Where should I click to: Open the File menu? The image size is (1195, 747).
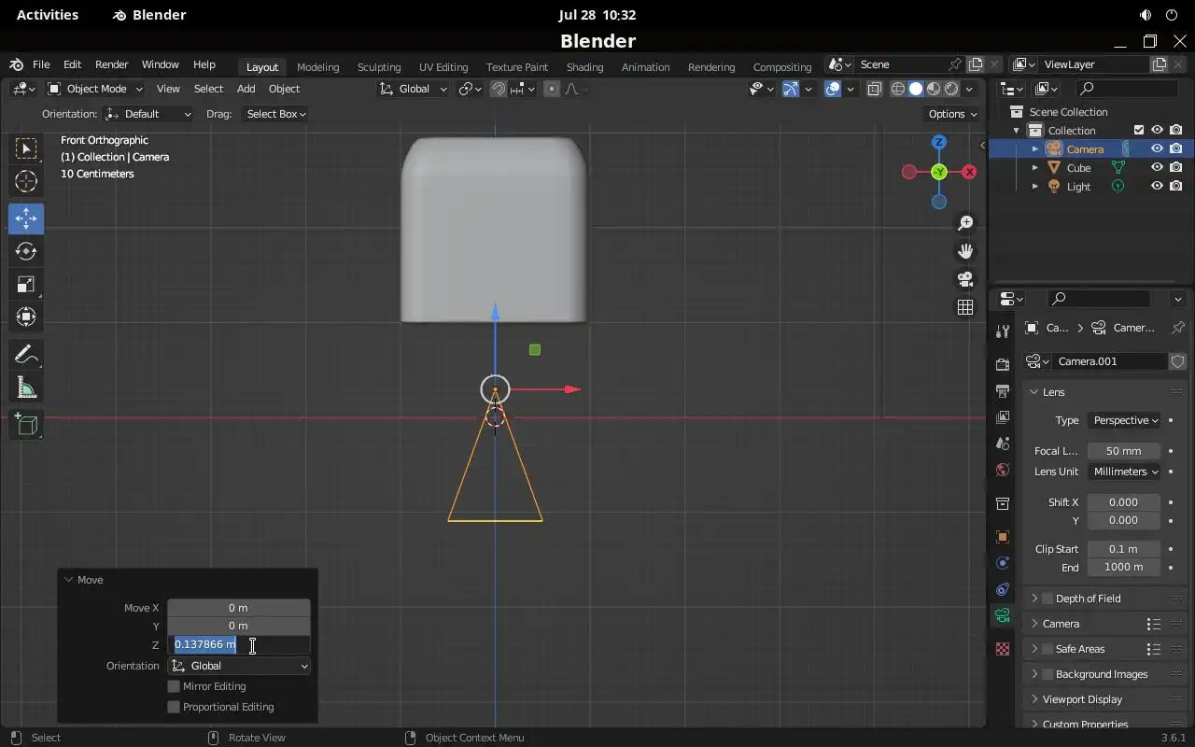pyautogui.click(x=41, y=64)
